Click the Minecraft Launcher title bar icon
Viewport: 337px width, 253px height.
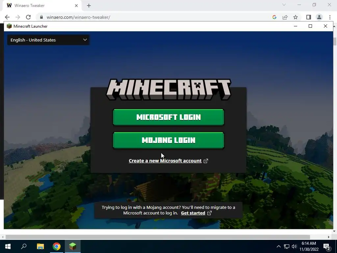click(9, 26)
